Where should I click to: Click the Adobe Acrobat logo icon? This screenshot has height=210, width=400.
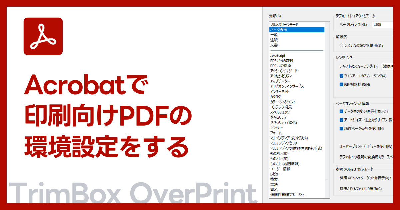click(x=43, y=36)
